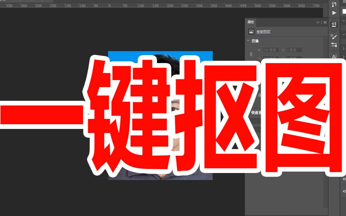Open the History panel in the right sidebar

click(x=334, y=5)
